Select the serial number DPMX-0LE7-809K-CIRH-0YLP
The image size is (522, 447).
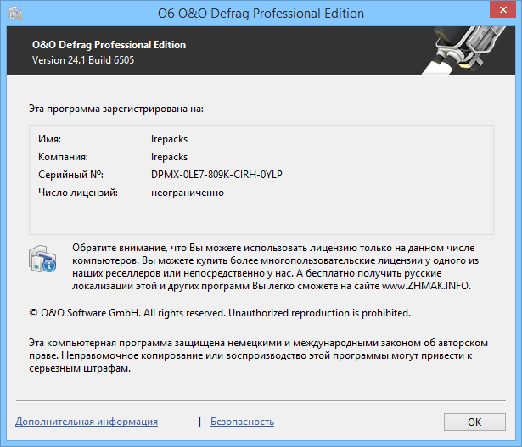pyautogui.click(x=216, y=175)
